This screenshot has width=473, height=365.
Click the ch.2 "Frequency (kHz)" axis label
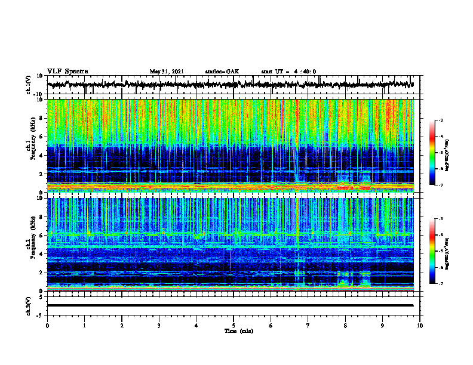(x=33, y=237)
